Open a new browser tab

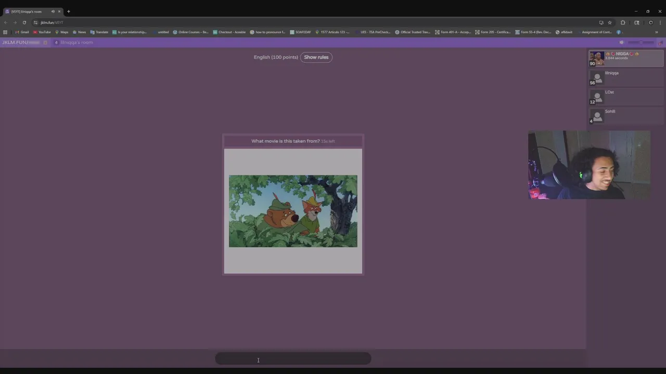click(x=68, y=11)
